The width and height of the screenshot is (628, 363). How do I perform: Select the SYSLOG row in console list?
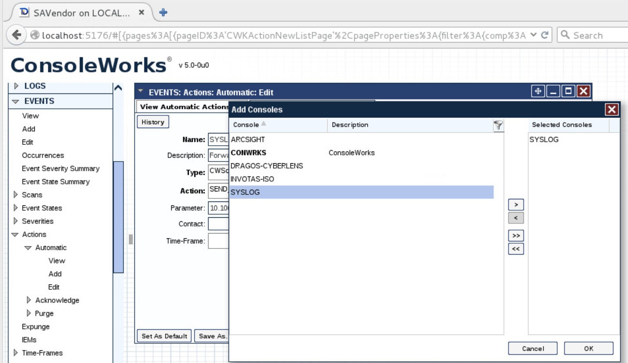(362, 192)
